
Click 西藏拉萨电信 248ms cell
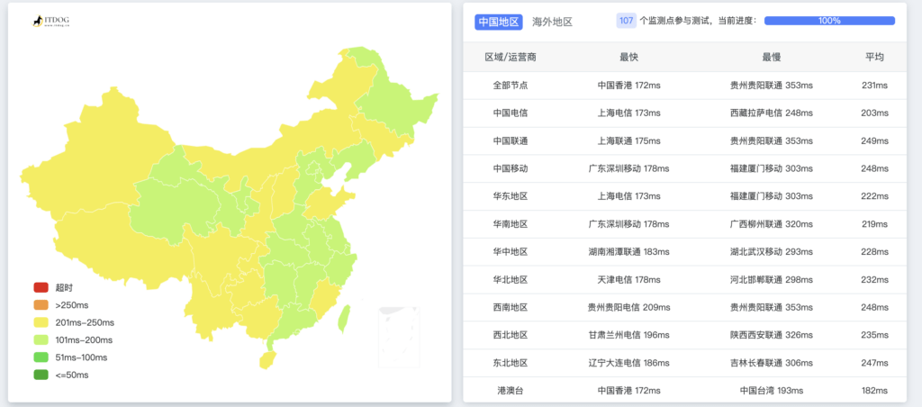point(772,113)
